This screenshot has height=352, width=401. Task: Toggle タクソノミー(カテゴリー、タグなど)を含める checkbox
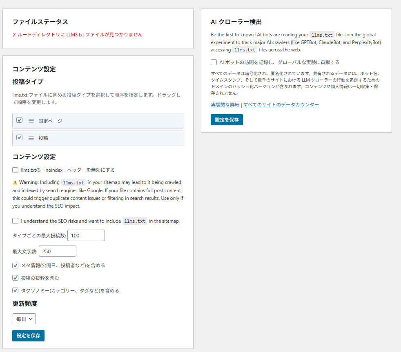pyautogui.click(x=16, y=290)
